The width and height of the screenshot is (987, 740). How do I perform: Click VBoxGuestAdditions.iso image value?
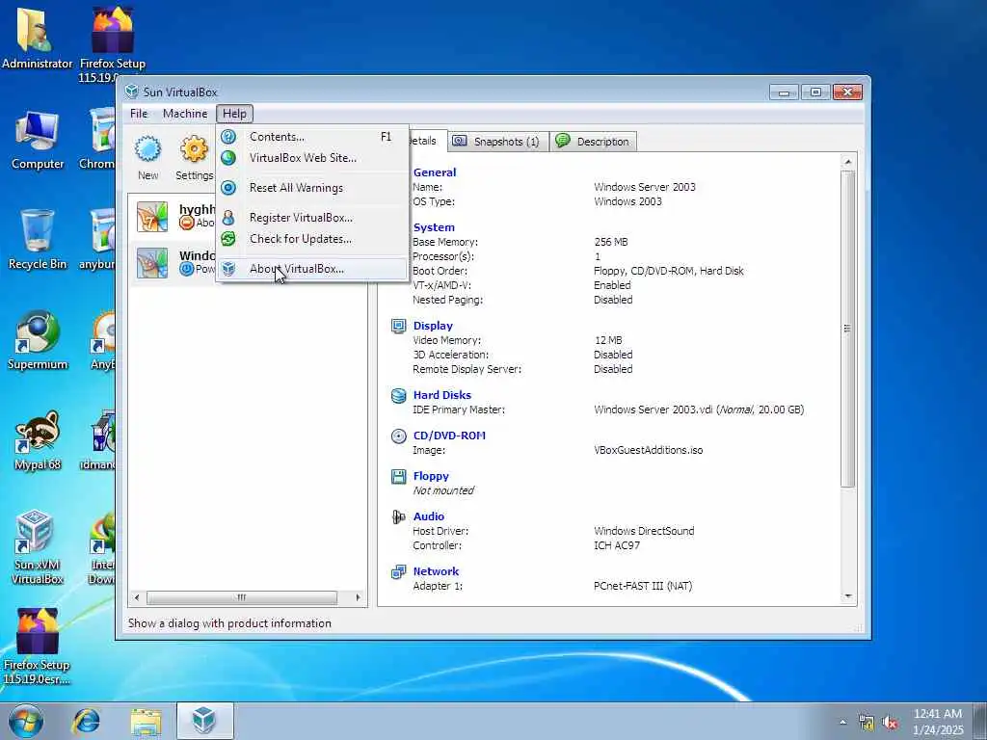[x=649, y=451]
